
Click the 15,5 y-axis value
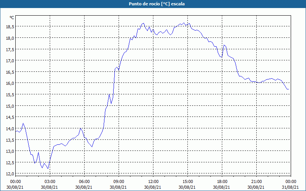10,95
